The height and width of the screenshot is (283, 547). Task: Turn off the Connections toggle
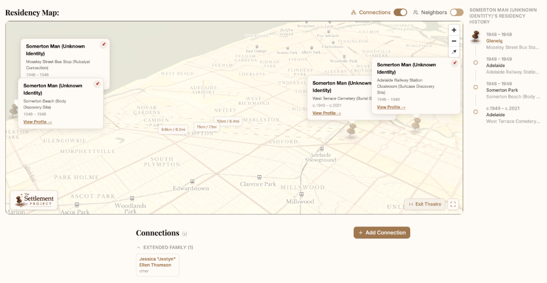[x=401, y=13]
